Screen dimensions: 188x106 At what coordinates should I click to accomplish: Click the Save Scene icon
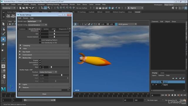[27, 8]
